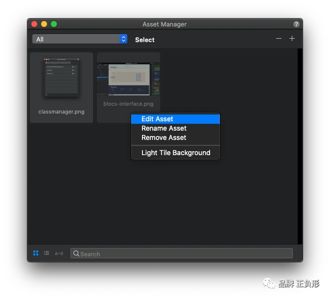Click the minus icon to remove asset

(x=279, y=39)
